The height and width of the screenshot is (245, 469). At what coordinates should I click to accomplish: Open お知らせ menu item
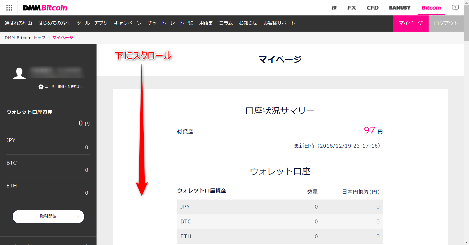(248, 23)
